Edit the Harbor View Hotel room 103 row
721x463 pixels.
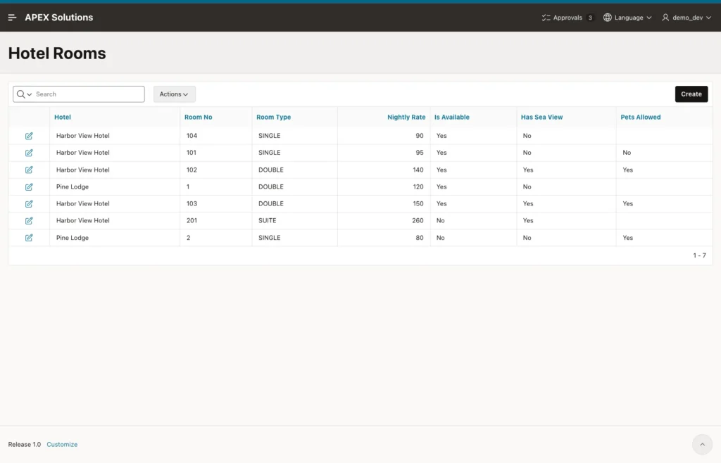(29, 204)
